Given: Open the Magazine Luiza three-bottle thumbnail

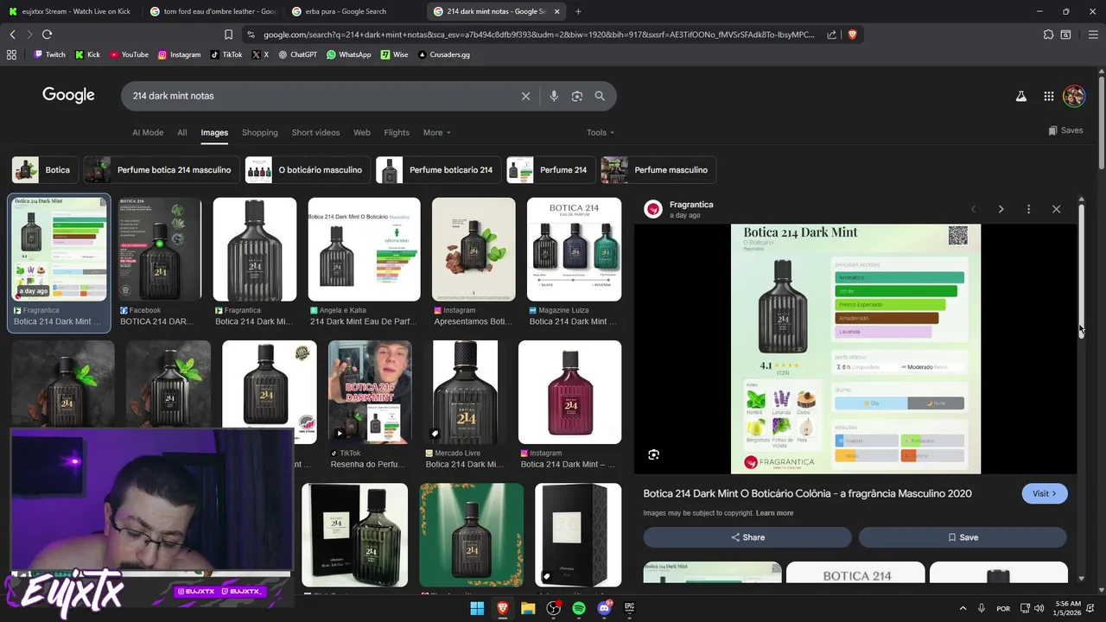Looking at the screenshot, I should tap(574, 250).
